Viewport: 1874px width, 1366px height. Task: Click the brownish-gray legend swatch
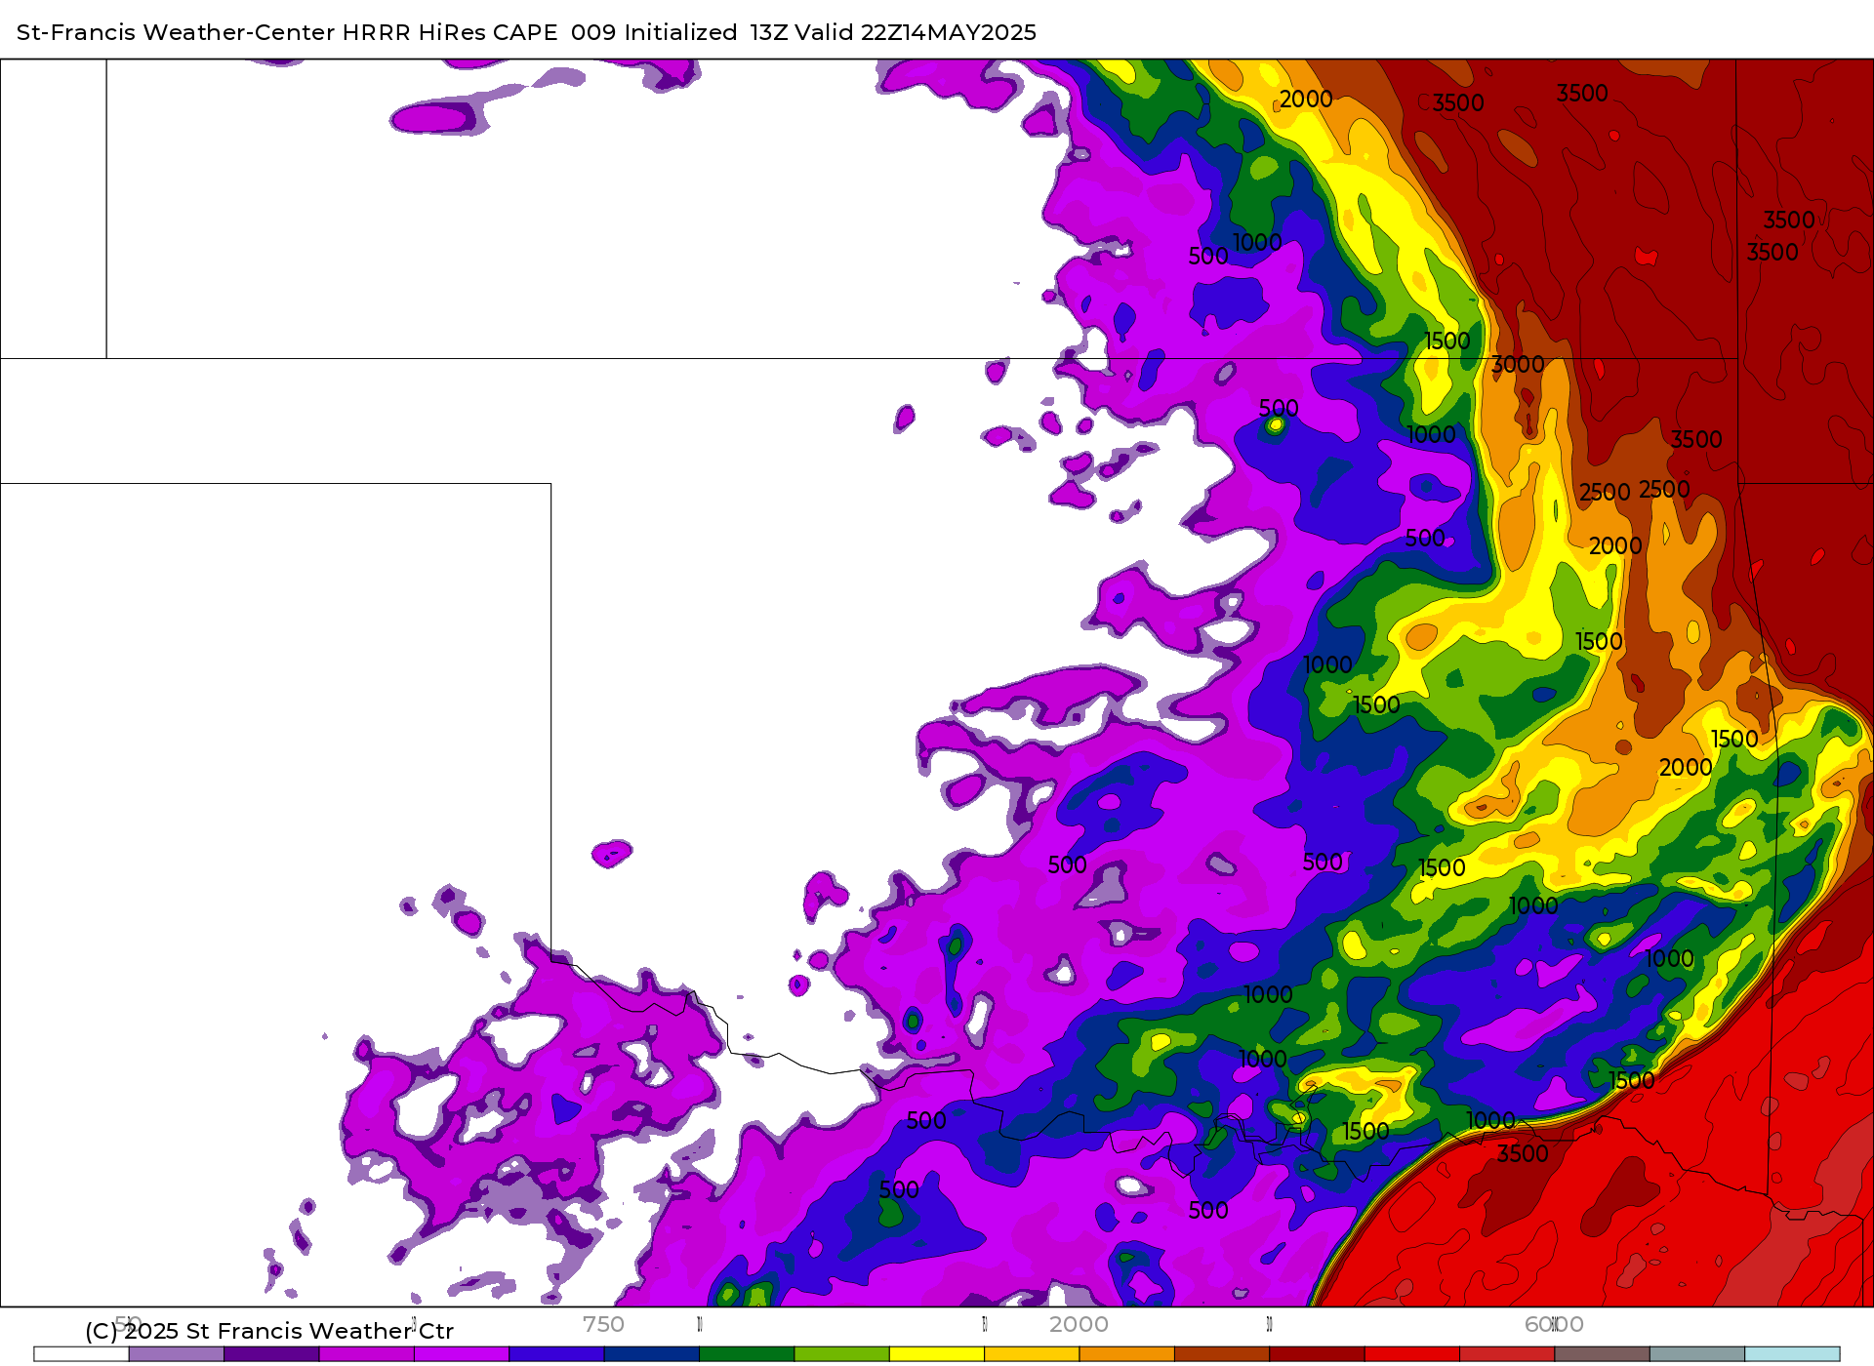pos(1603,1354)
